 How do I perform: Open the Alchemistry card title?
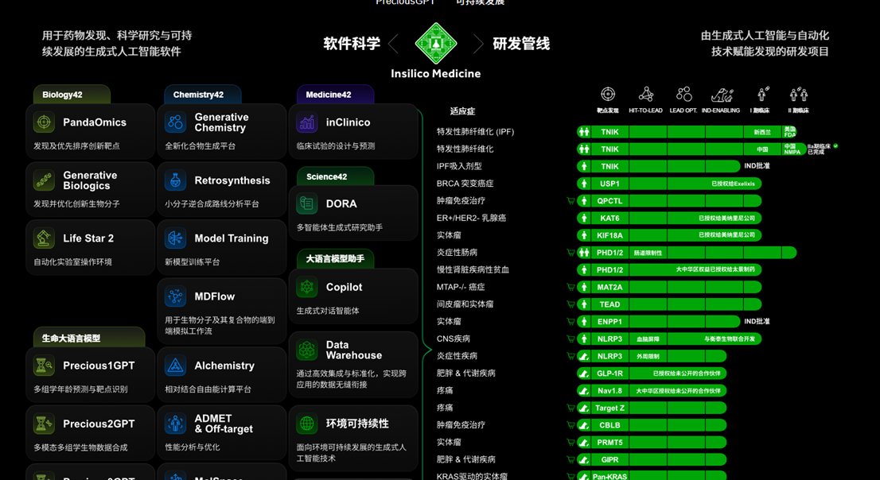[x=224, y=366]
